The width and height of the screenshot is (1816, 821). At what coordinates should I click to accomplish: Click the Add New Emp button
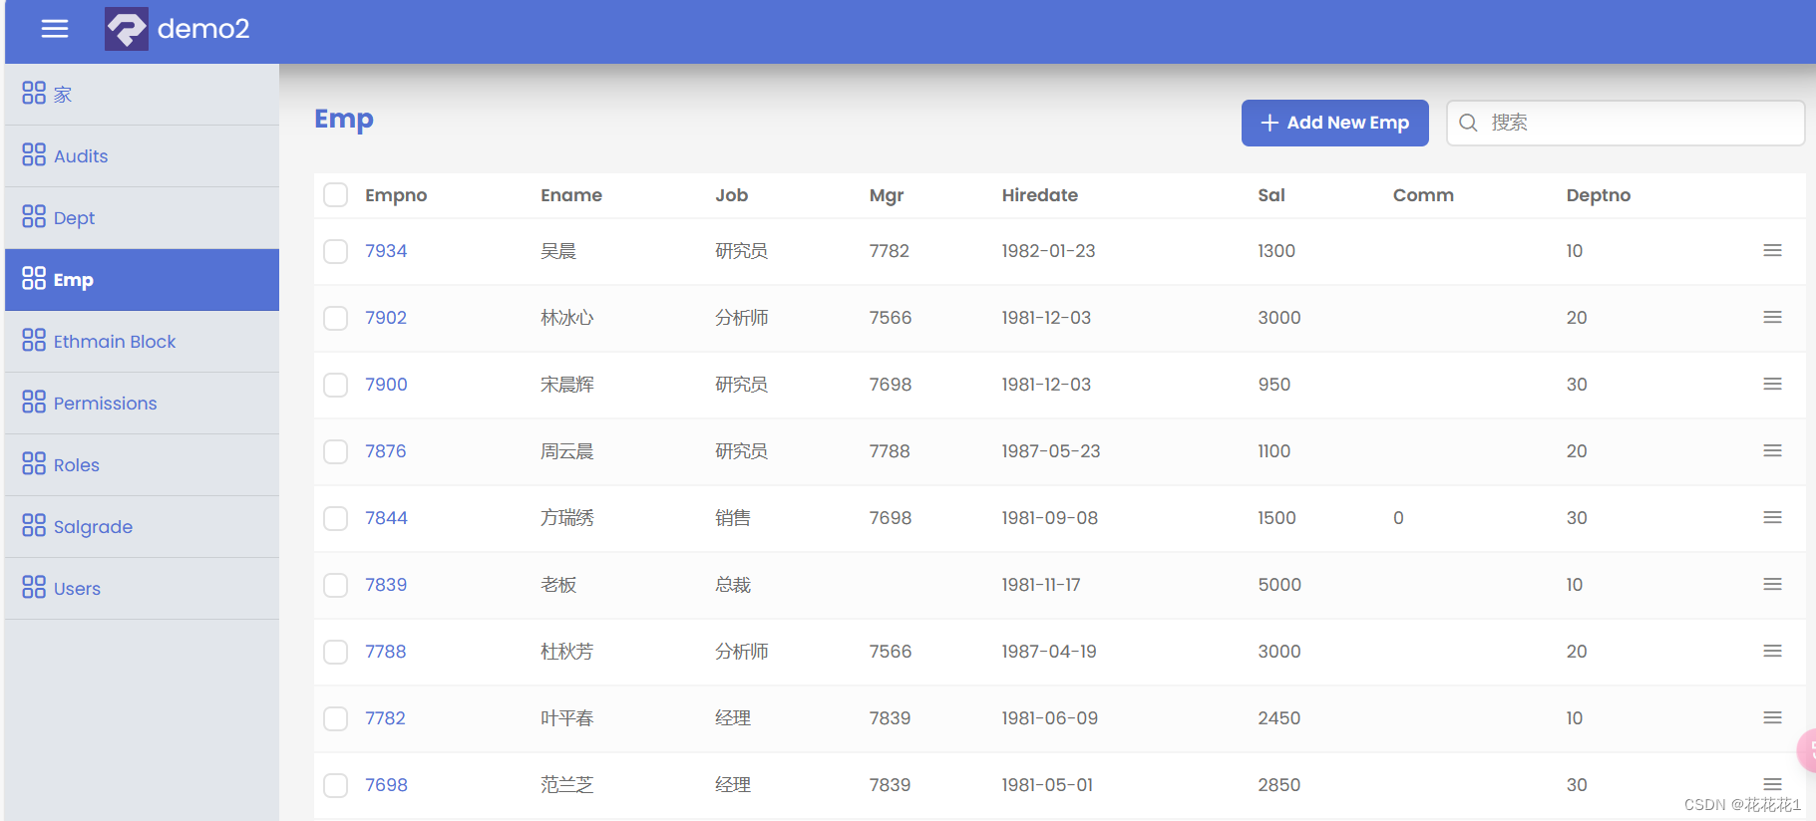click(1334, 123)
